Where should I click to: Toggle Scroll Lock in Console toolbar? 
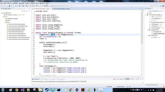(122, 79)
